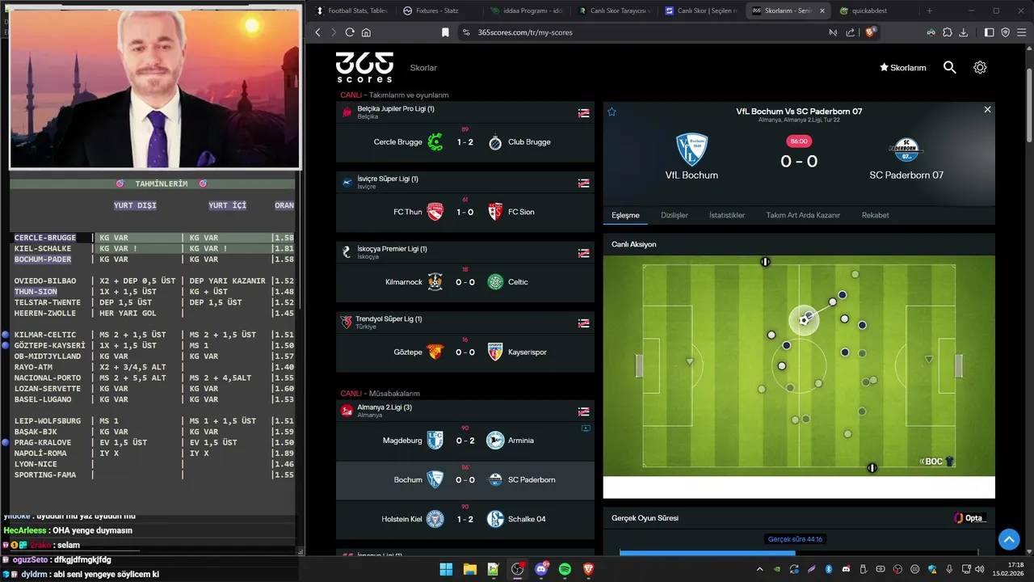Go back with the browser back arrow

coord(317,32)
